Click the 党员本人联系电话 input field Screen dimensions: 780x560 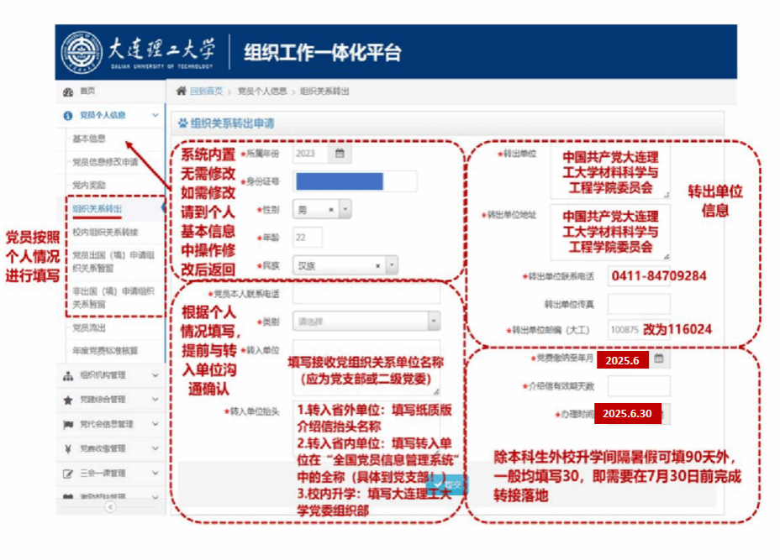pos(366,294)
